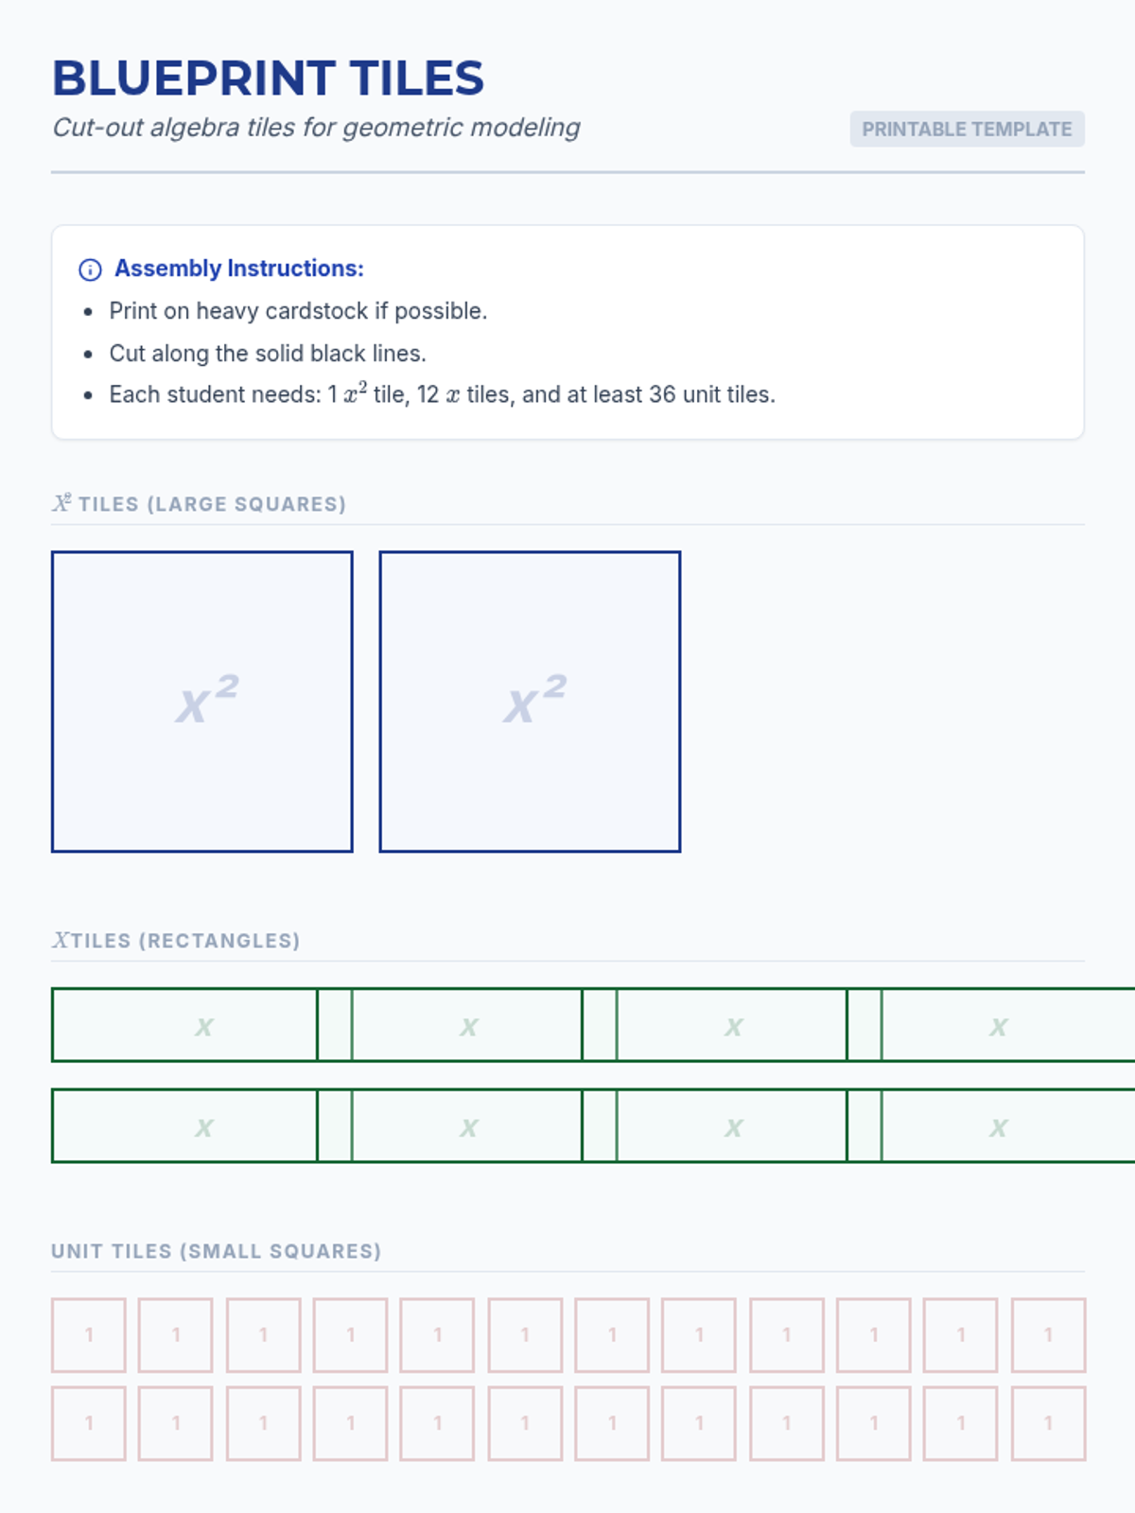Click the PRINTABLE TEMPLATE badge
The height and width of the screenshot is (1513, 1135).
(967, 130)
